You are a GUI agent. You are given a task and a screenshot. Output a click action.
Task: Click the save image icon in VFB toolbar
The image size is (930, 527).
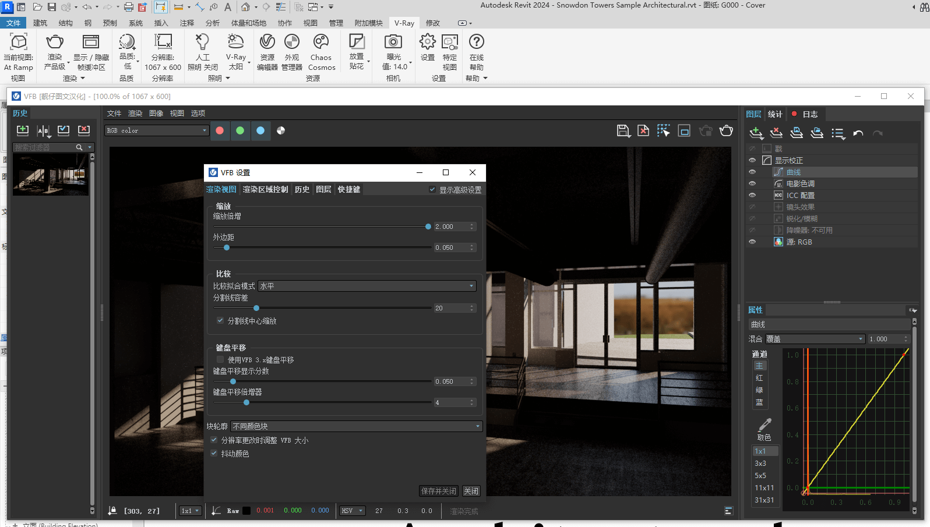623,131
